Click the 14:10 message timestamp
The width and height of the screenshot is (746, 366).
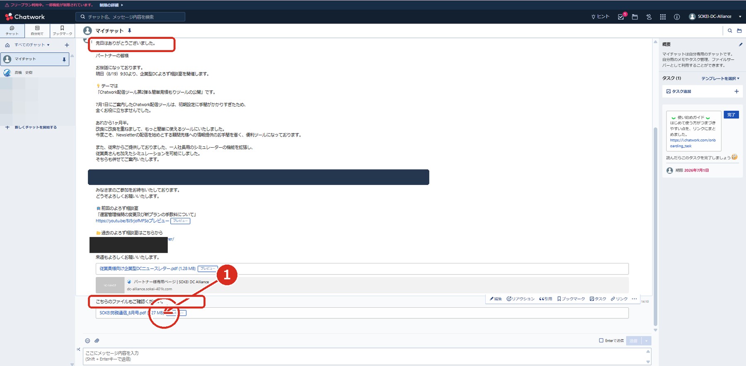point(645,301)
